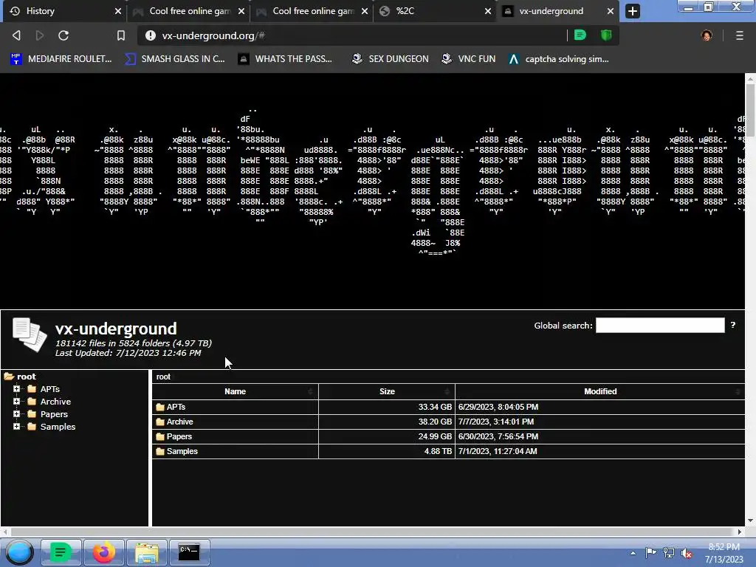Click the question mark help next to search
The image size is (756, 567).
(733, 325)
